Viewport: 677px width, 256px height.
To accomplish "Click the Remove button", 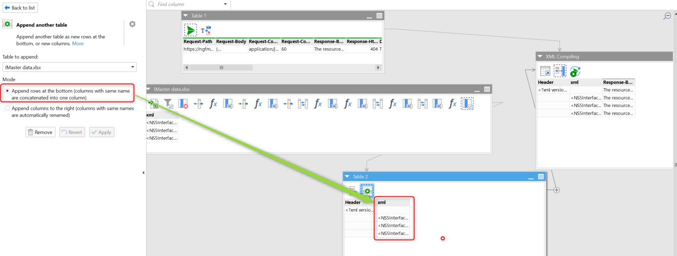I will [x=40, y=132].
